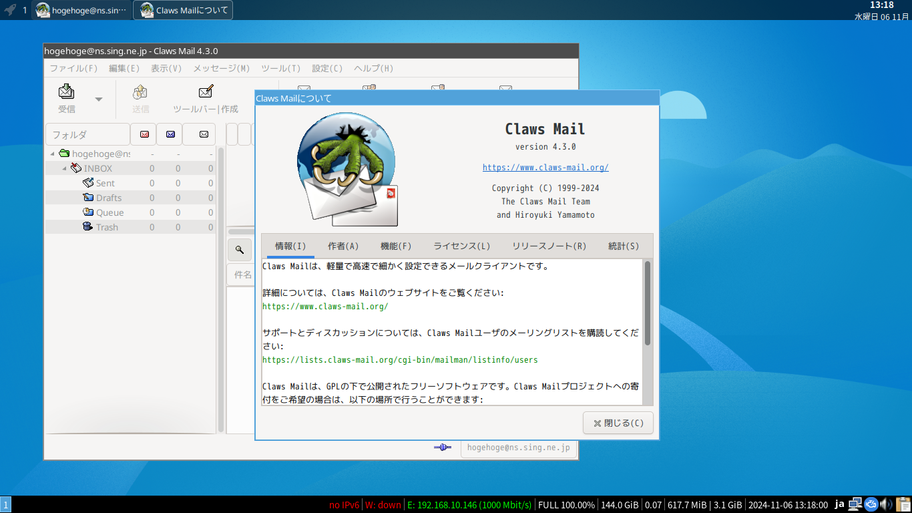Click the clipboard manager tray icon
The height and width of the screenshot is (513, 912).
pyautogui.click(x=903, y=504)
